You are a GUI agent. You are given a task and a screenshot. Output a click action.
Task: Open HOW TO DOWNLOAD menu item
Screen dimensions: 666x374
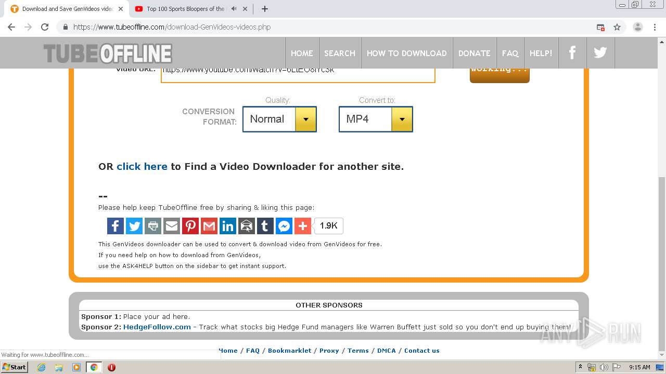407,53
